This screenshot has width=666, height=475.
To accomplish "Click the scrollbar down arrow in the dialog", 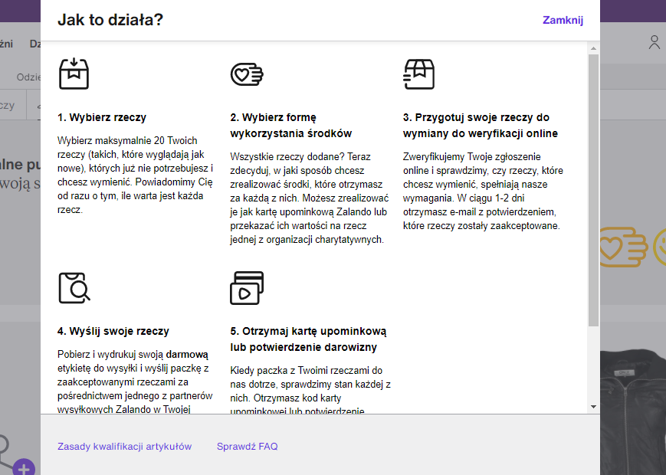I will tap(593, 406).
